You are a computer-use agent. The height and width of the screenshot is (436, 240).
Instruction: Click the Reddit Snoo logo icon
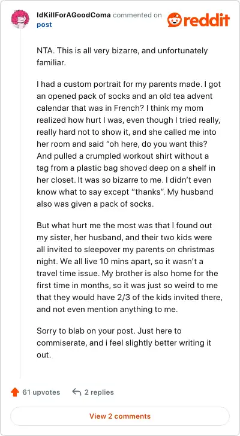point(174,20)
